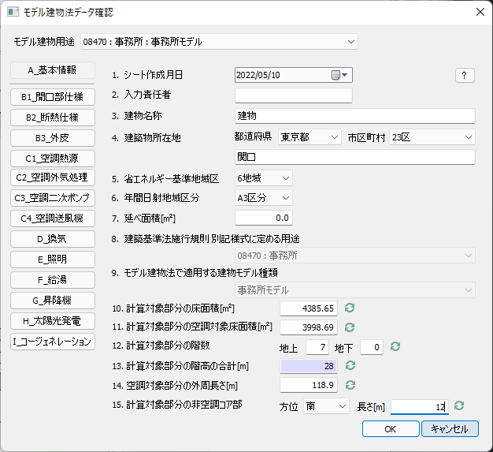This screenshot has width=493, height=452.
Task: Click refresh icon next to non-conditioned core length
Action: coord(458,405)
